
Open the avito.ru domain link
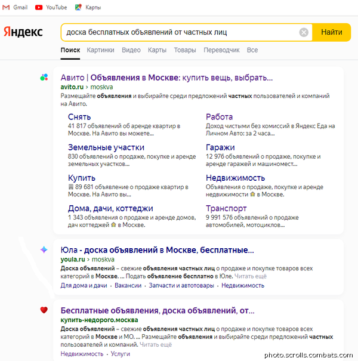[72, 87]
